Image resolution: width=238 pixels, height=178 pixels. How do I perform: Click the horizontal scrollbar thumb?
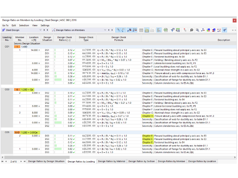click(x=37, y=157)
